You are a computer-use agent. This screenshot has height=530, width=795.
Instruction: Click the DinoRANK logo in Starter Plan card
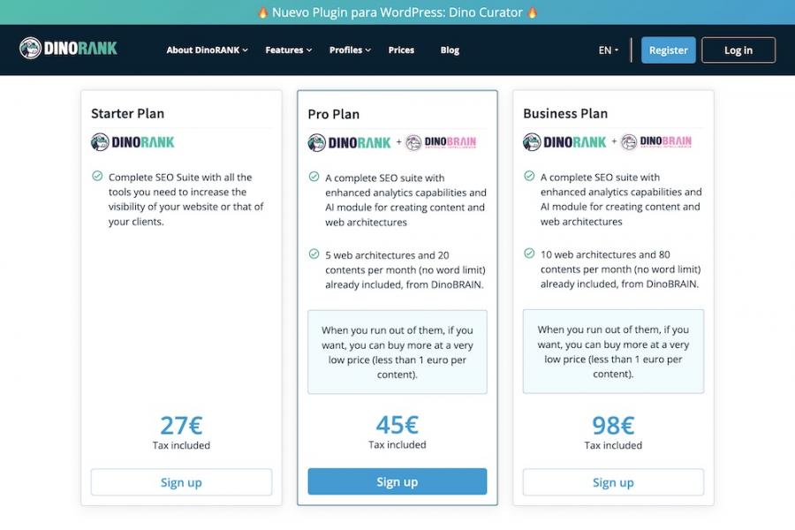click(132, 142)
